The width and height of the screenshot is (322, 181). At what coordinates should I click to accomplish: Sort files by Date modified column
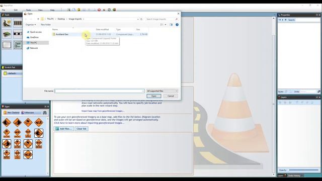coord(102,30)
